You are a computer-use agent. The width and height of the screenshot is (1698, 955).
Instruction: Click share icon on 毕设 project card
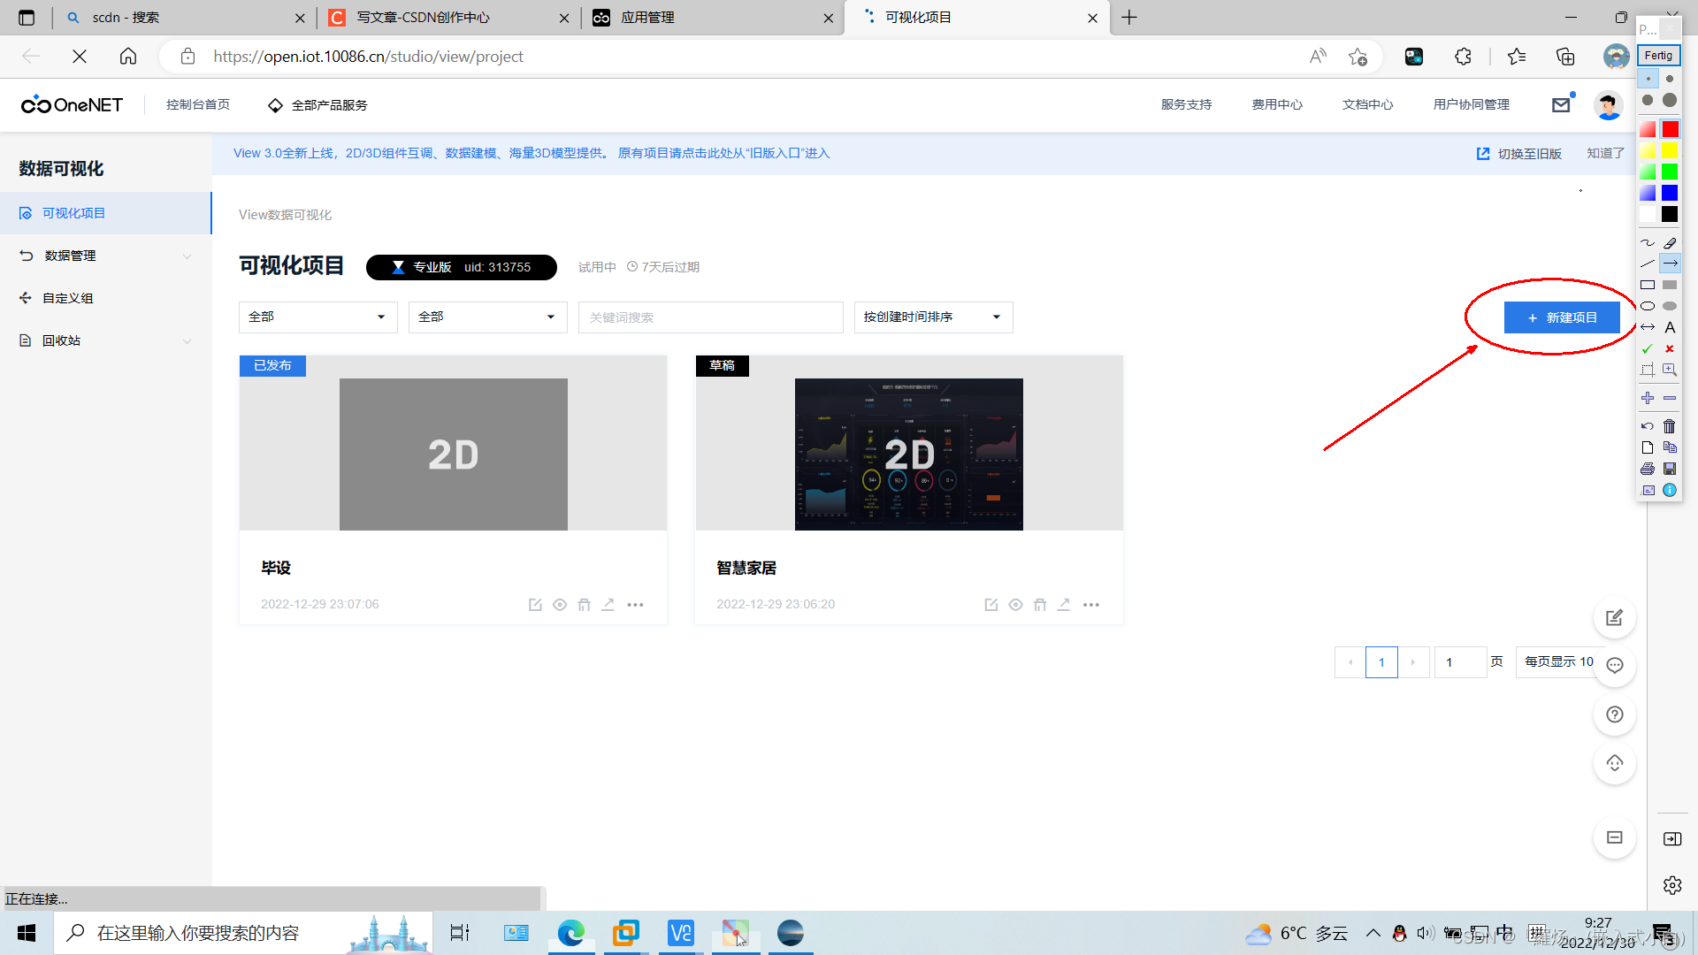tap(608, 605)
